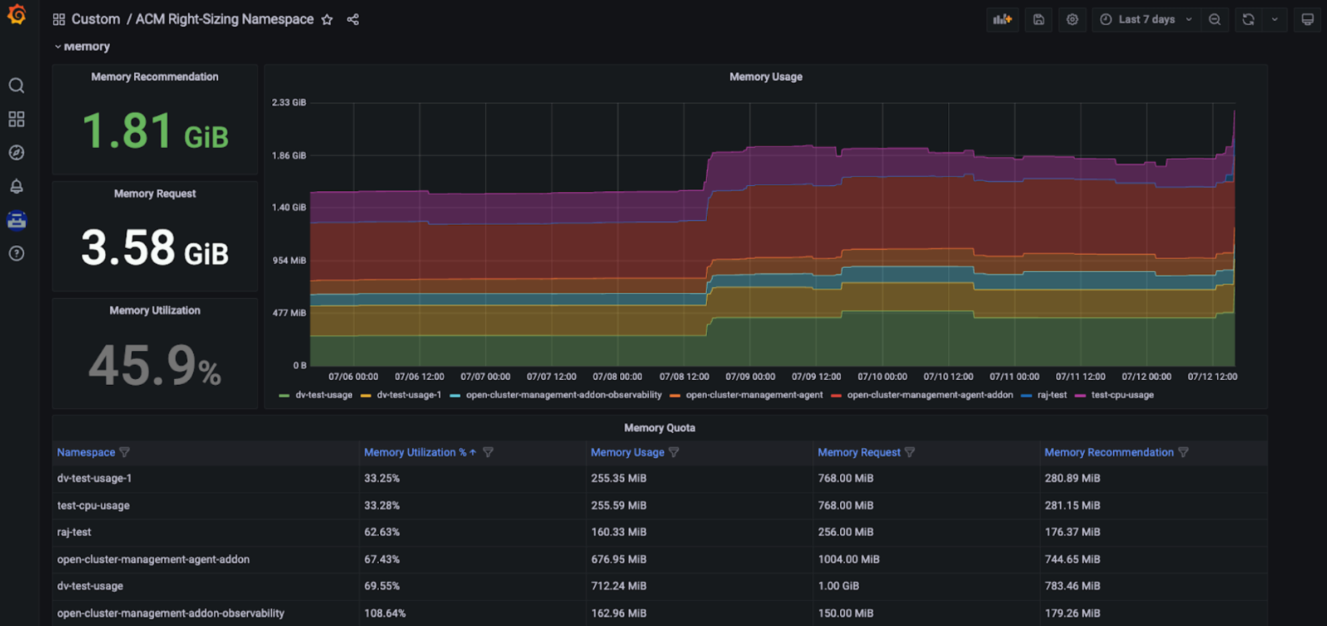1327x626 pixels.
Task: Open the Explore compass icon
Action: [17, 153]
